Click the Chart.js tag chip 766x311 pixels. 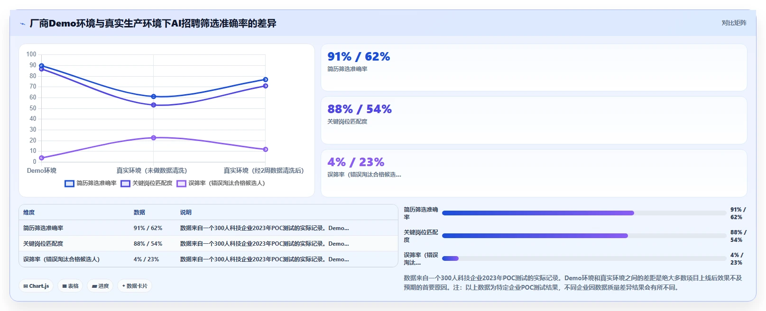pos(36,286)
